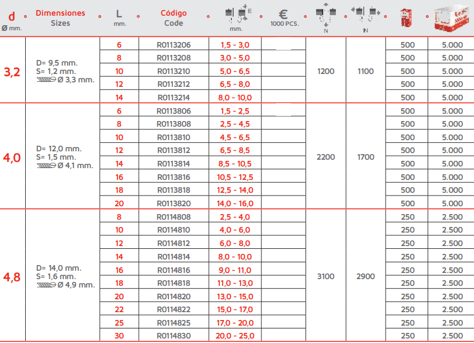Click 'S= 1,6 mm.' dimension text
Screen dimensions: 474x343
[x=56, y=276]
